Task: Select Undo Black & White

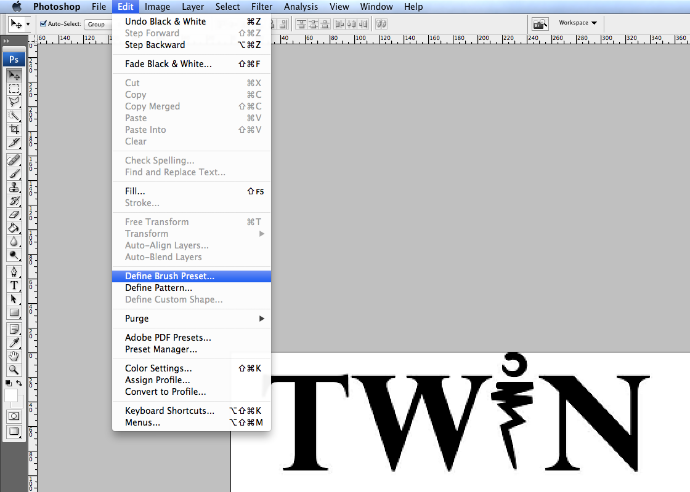Action: pyautogui.click(x=192, y=22)
